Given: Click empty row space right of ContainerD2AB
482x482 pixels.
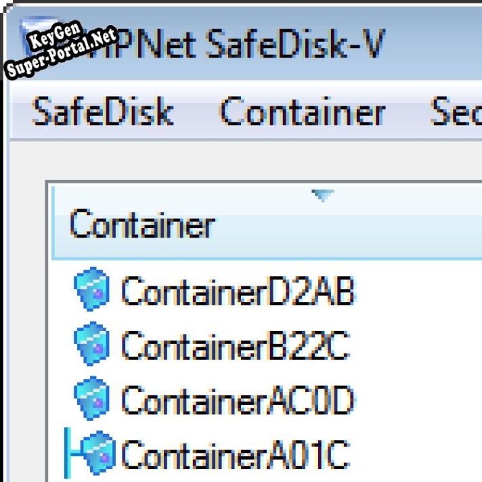Looking at the screenshot, I should click(420, 292).
